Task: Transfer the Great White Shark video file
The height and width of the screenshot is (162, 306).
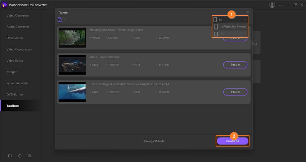Action: pos(235,92)
